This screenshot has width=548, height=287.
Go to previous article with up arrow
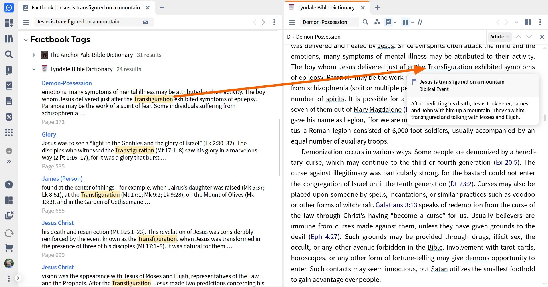pos(518,37)
